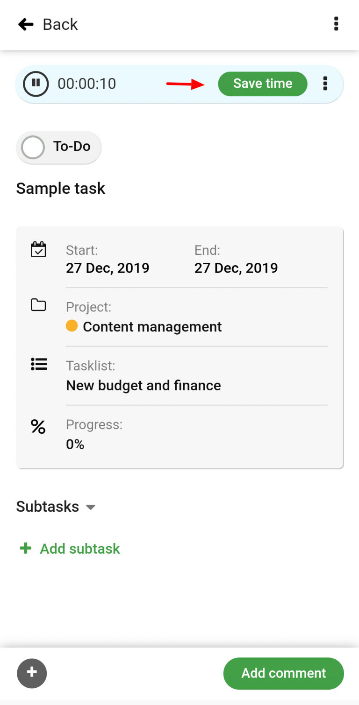The width and height of the screenshot is (359, 705).
Task: Select the Sample task title
Action: pos(60,188)
